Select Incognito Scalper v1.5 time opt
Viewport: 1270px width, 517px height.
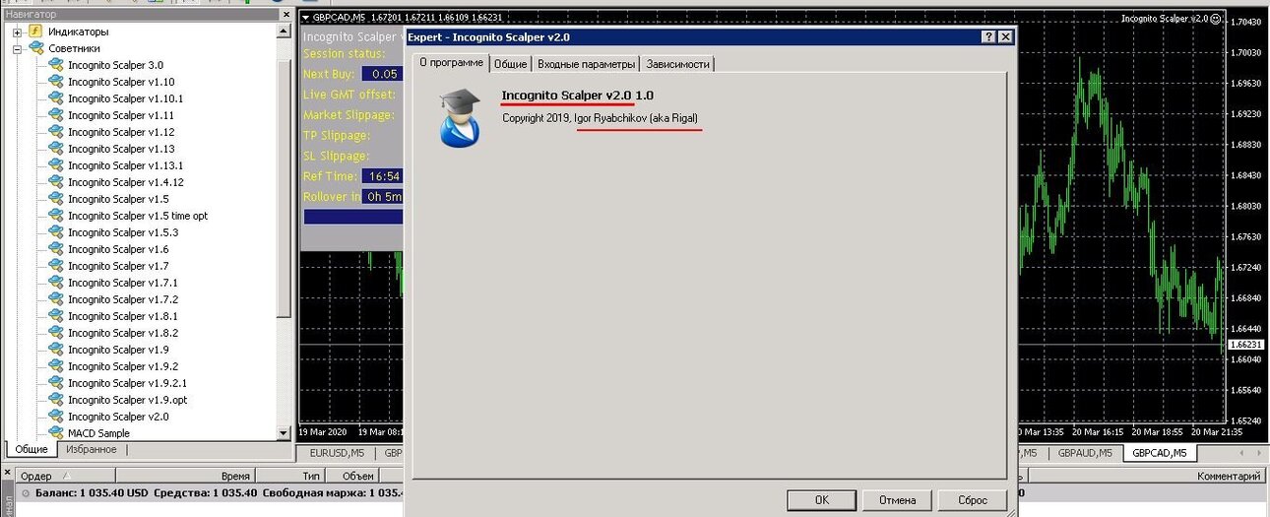(x=138, y=216)
